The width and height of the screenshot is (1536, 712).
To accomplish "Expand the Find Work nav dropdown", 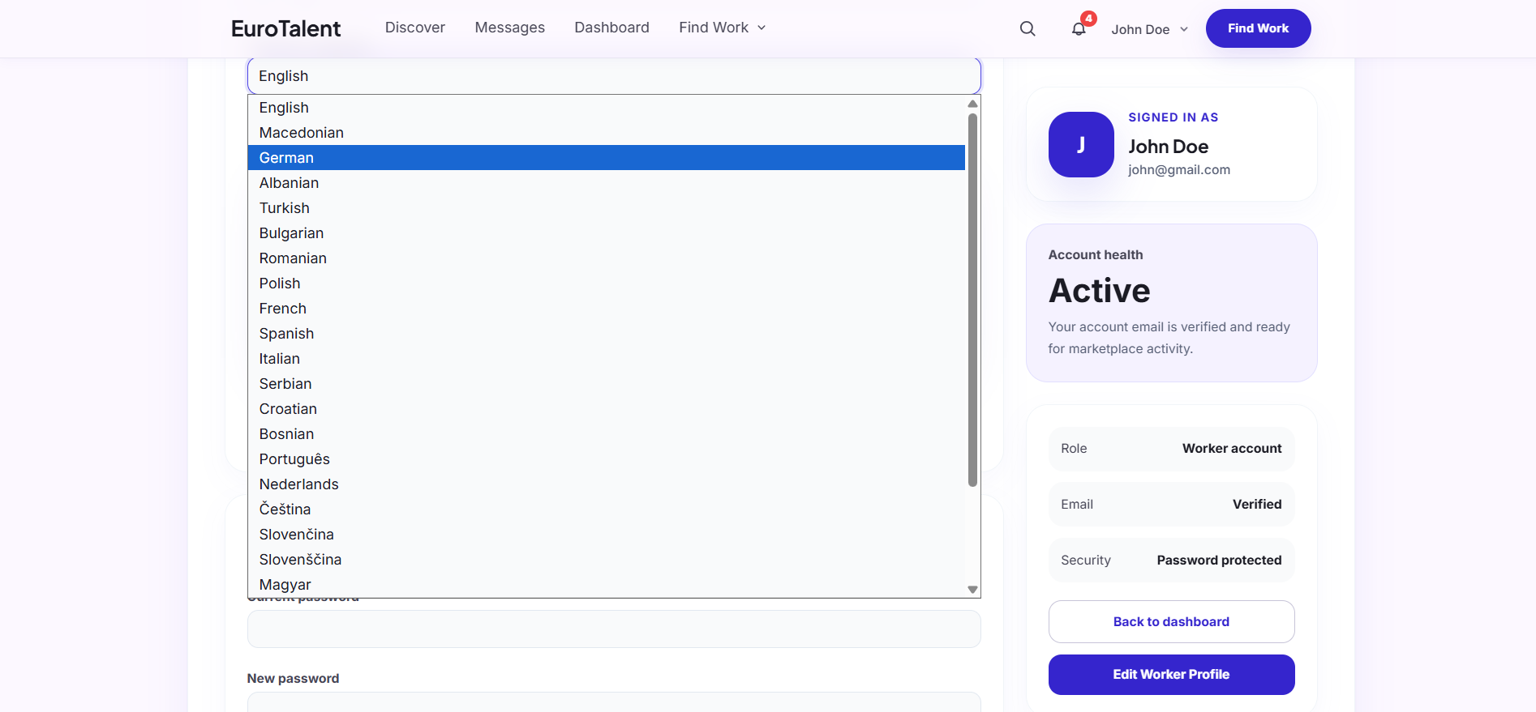I will [x=723, y=28].
